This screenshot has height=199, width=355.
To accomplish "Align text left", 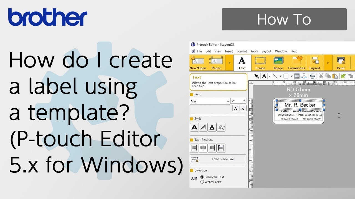I will pos(194,148).
